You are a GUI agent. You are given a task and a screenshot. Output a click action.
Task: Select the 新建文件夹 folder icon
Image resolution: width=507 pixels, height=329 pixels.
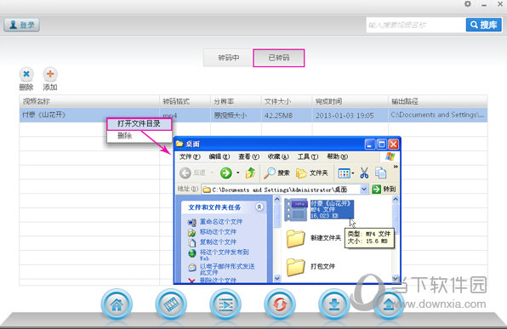coord(295,238)
